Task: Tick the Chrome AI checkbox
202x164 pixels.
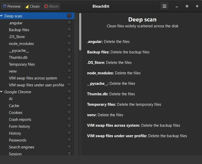Action: click(69, 98)
